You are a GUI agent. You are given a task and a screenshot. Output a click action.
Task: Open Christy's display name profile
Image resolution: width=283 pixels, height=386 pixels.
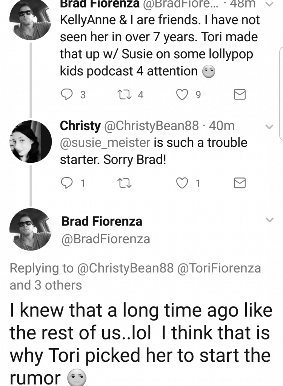pos(80,126)
